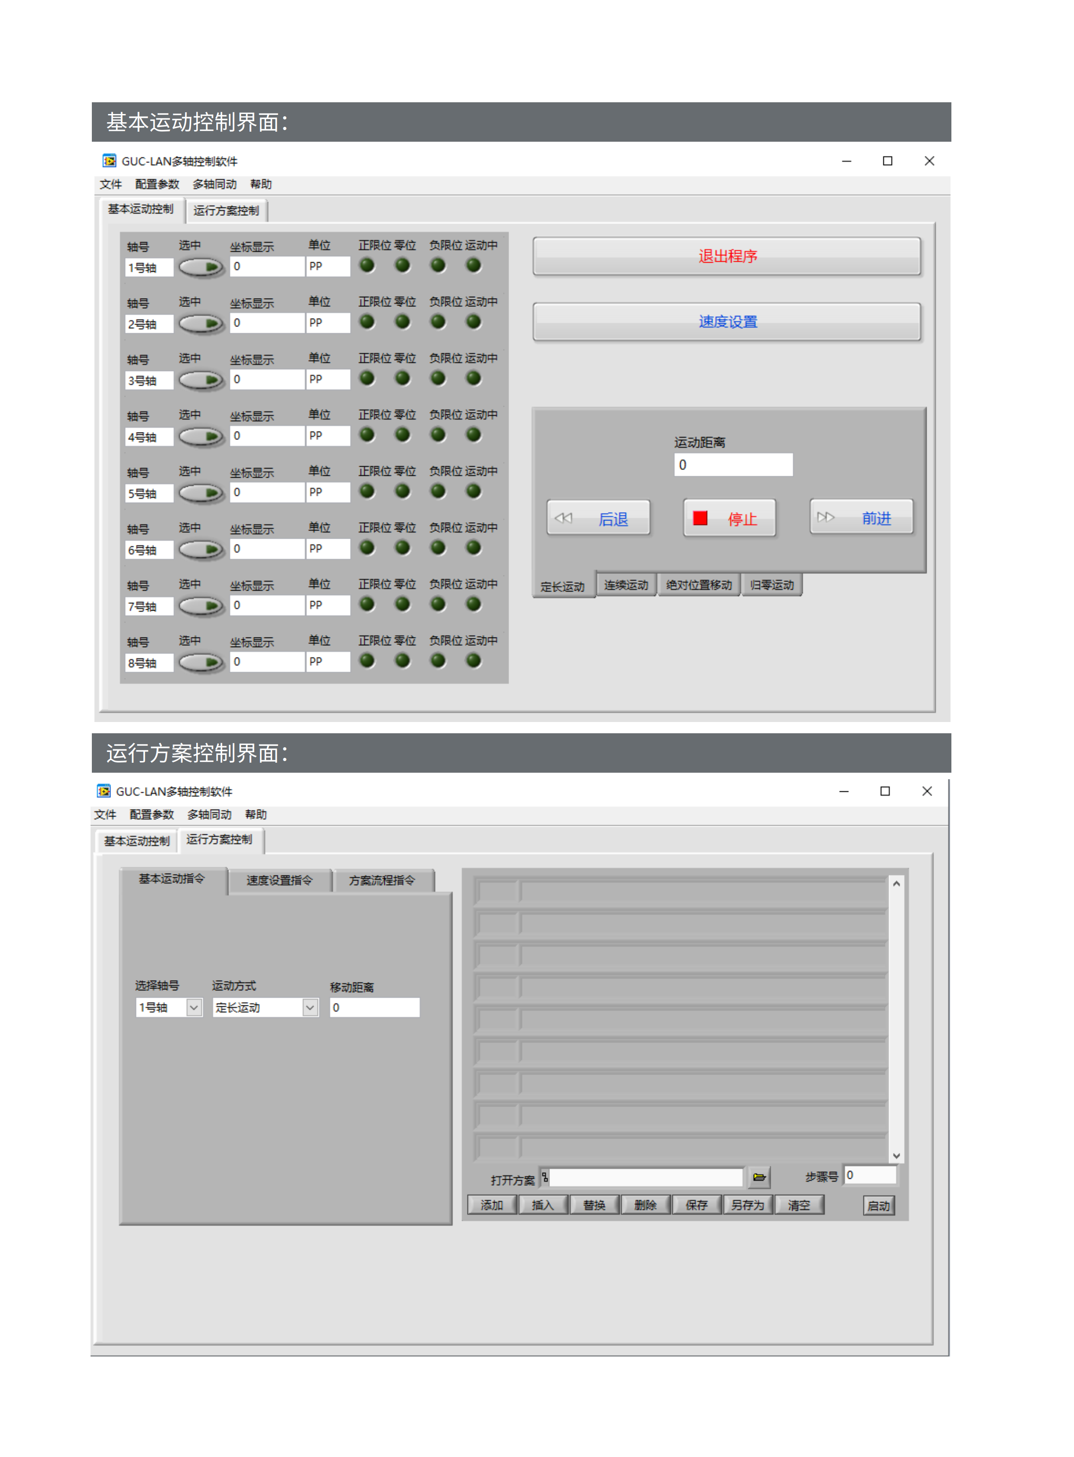Click scrollbar up arrow in scheme list
Screen dimensions: 1074x1457
click(896, 884)
